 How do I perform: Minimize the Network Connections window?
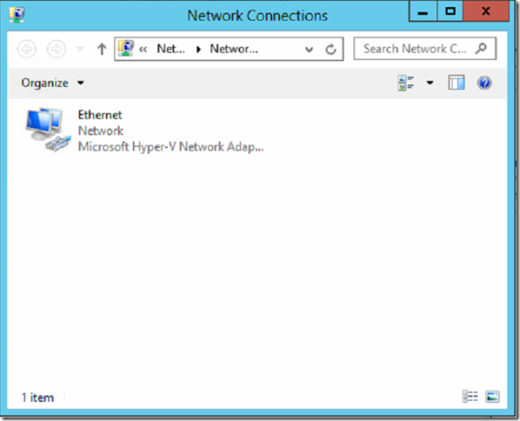click(423, 12)
